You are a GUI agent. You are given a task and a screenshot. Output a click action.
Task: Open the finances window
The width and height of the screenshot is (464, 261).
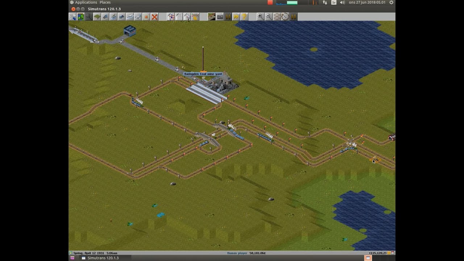click(x=195, y=17)
